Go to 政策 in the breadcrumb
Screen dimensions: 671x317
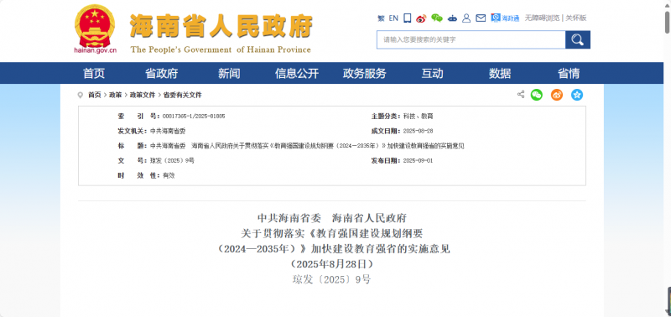[x=115, y=95]
